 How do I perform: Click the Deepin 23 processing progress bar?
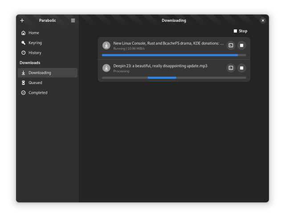click(x=174, y=78)
